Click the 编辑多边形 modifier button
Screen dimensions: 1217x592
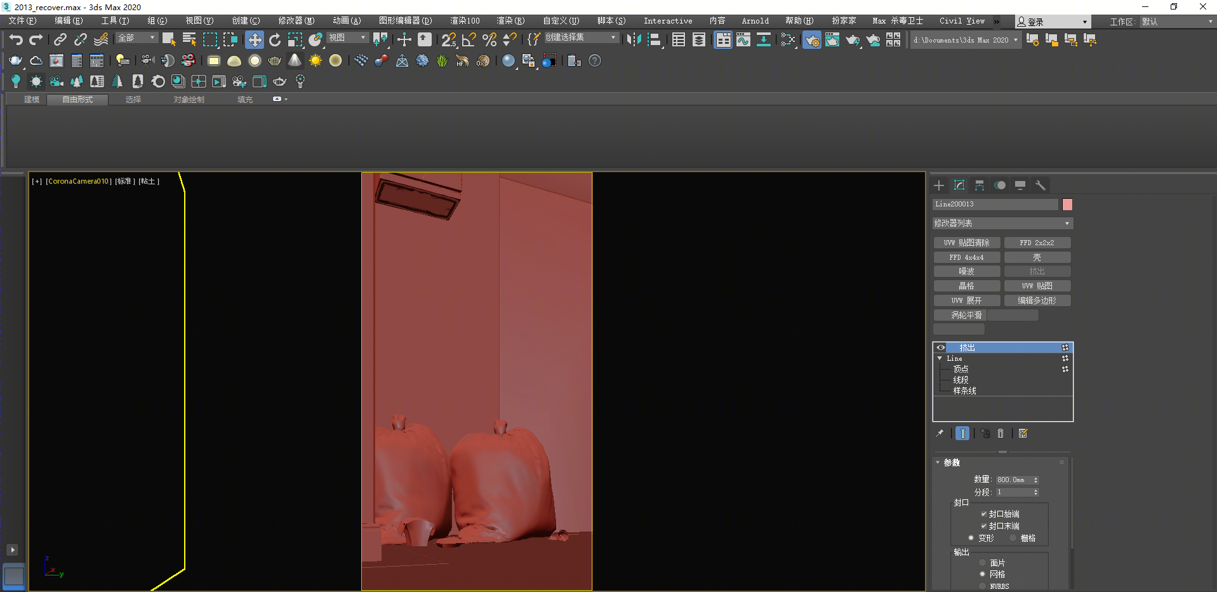[1037, 300]
